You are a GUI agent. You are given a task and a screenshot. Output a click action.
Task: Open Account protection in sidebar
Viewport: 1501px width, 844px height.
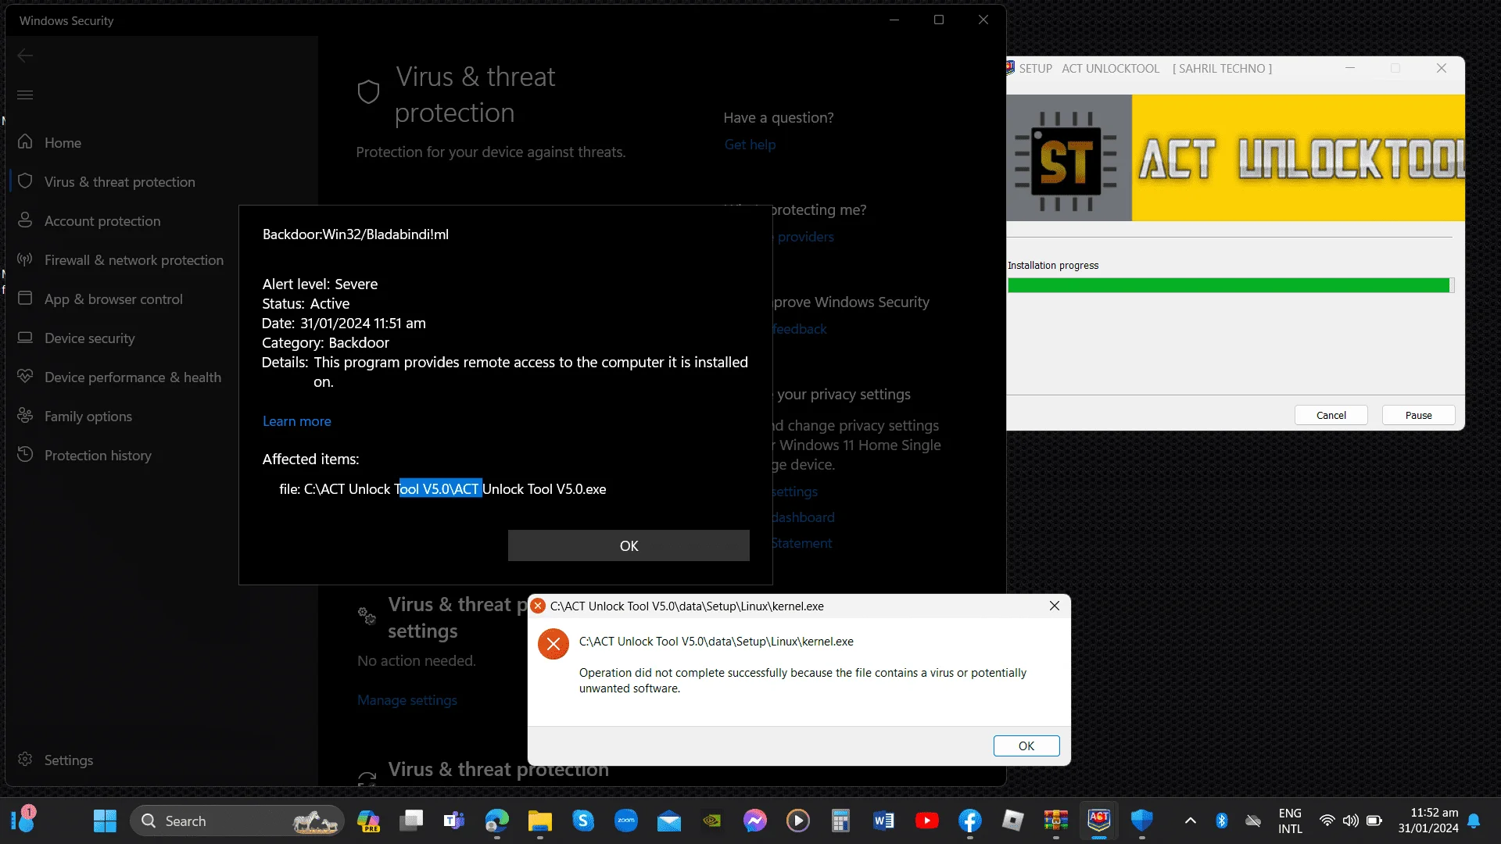[x=102, y=220]
